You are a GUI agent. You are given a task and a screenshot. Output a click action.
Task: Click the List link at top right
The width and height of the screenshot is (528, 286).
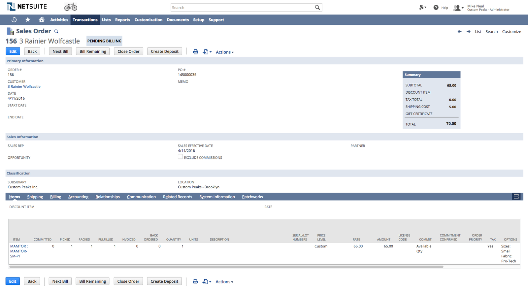[478, 32]
